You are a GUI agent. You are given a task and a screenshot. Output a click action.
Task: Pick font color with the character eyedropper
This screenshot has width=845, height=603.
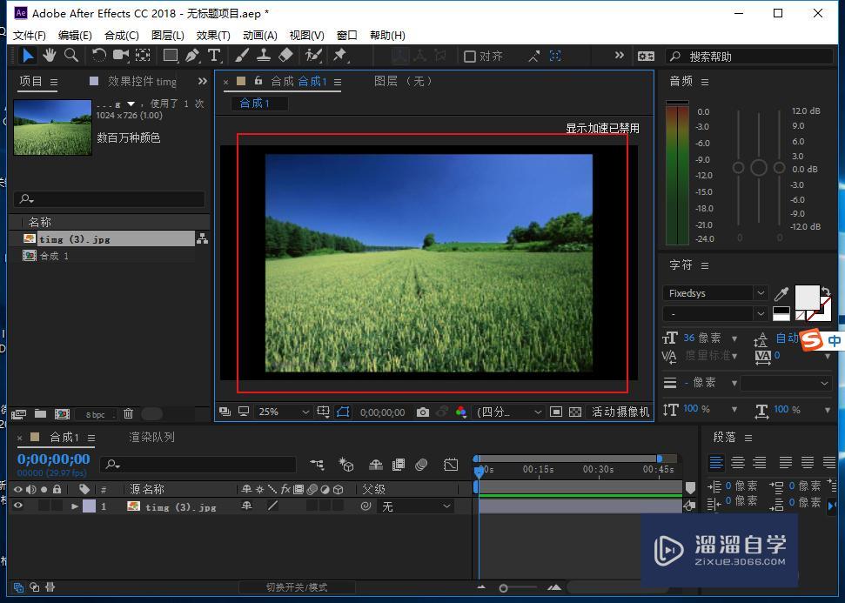point(781,294)
